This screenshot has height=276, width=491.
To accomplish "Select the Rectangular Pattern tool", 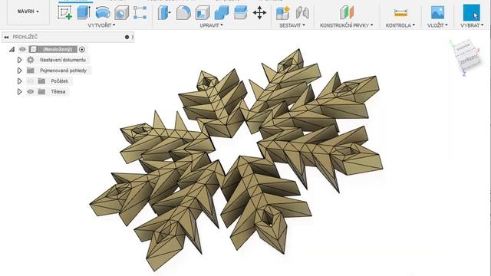I will pos(140,13).
